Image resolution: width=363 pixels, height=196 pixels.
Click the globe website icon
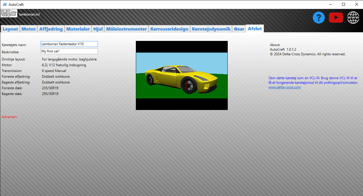pyautogui.click(x=353, y=18)
